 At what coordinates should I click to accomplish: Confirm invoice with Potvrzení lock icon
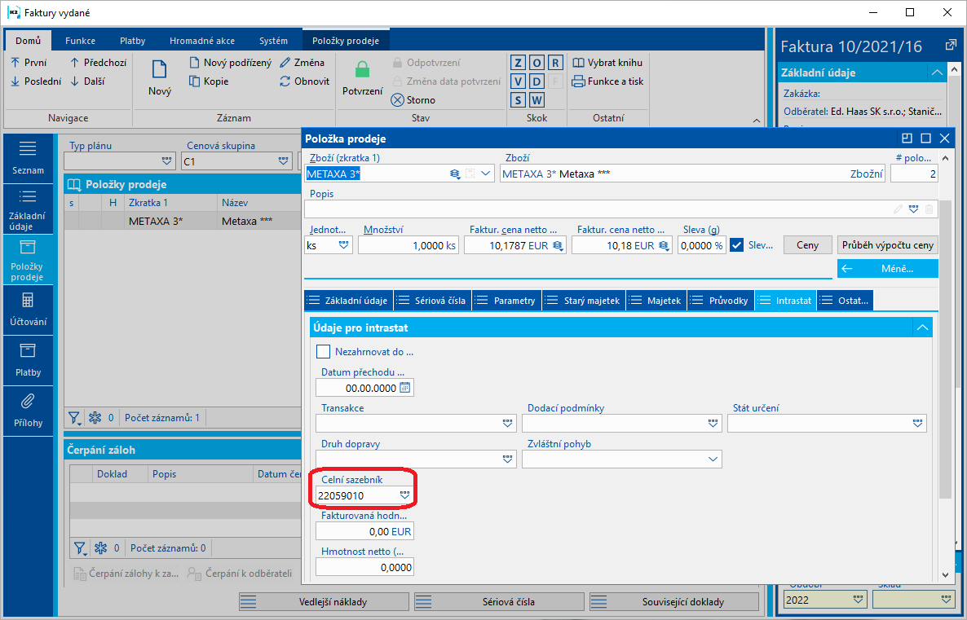[x=363, y=77]
